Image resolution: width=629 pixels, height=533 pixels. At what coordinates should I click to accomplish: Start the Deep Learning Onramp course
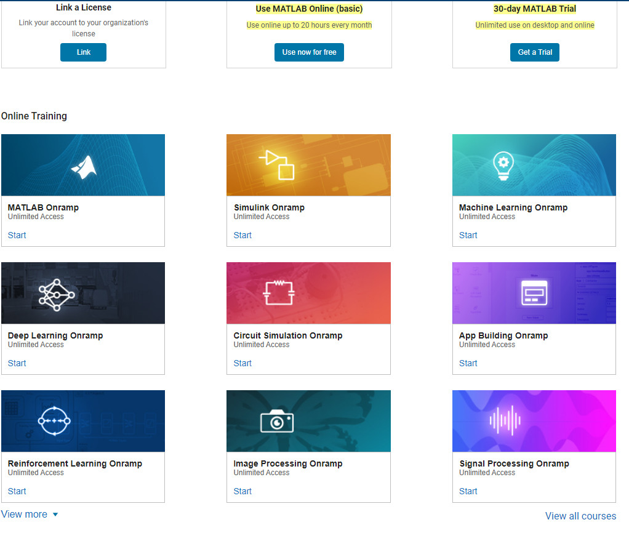[x=17, y=363]
